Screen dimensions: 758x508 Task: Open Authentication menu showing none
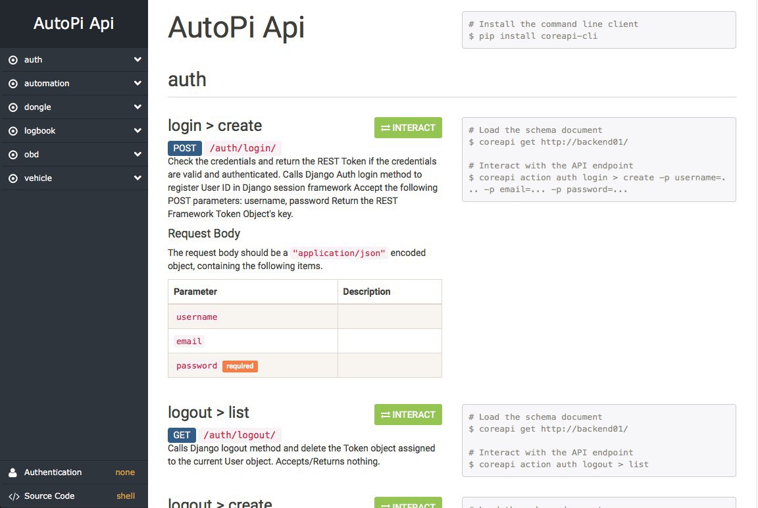[74, 472]
